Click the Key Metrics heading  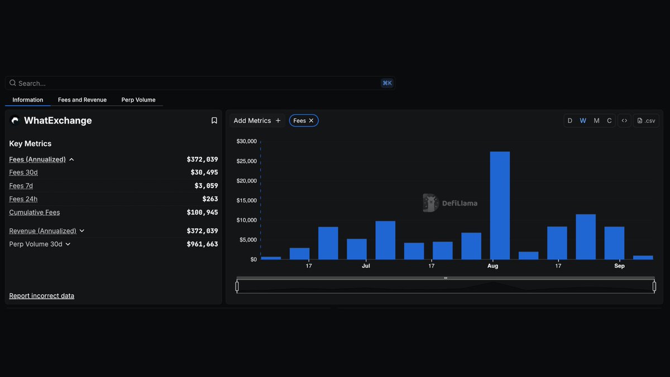[30, 144]
